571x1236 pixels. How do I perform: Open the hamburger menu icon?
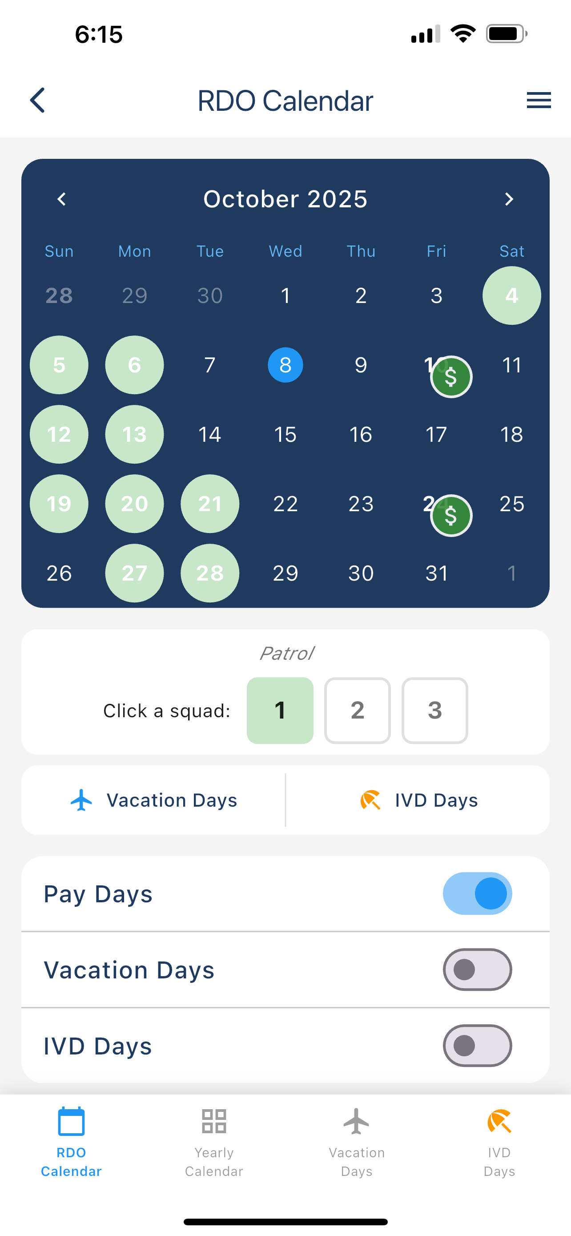click(539, 100)
